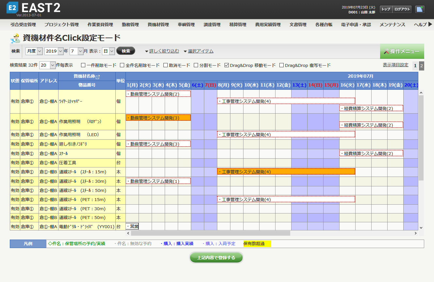The width and height of the screenshot is (434, 282).
Task: Enable 全件名削除モード checkbox
Action: click(x=122, y=65)
